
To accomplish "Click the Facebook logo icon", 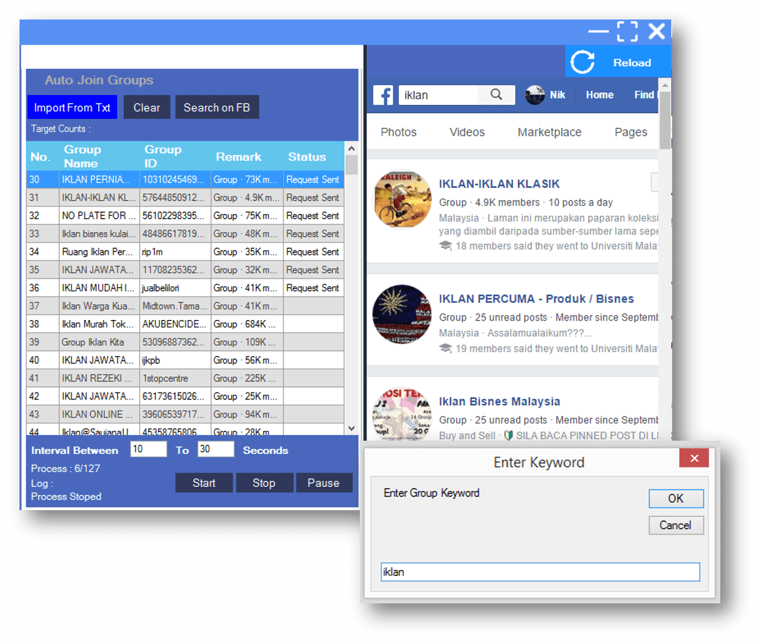I will (384, 95).
